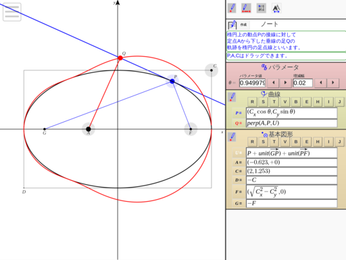Click the P= curve formula field
The height and width of the screenshot is (260, 346).
tap(292, 113)
